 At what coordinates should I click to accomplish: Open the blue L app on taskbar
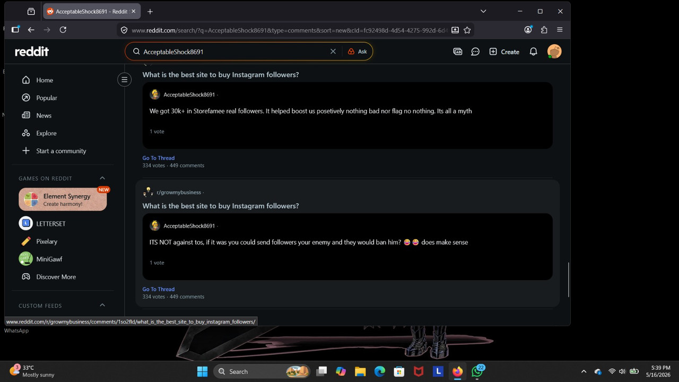click(438, 371)
